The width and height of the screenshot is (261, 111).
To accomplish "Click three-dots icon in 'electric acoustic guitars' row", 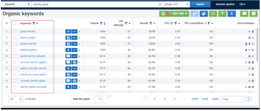I will tap(74, 75).
